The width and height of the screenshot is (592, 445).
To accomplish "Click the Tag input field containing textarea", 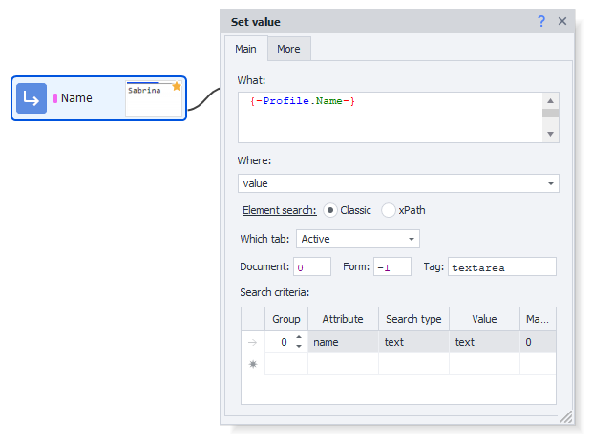I will coord(501,267).
